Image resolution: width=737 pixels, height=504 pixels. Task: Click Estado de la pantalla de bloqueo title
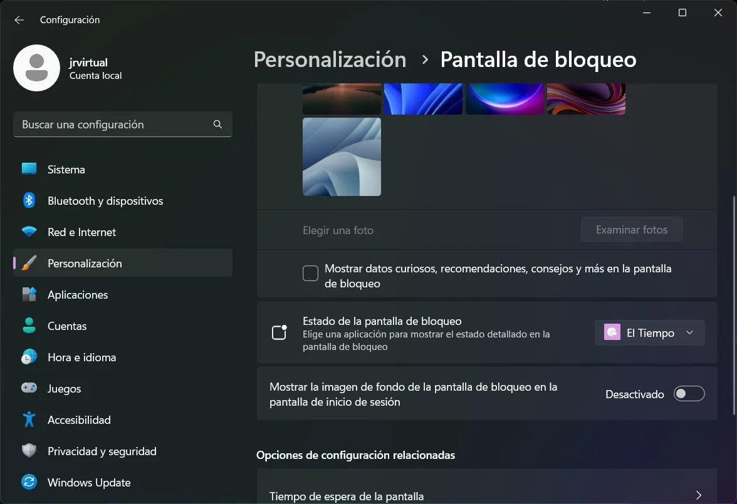pos(382,321)
